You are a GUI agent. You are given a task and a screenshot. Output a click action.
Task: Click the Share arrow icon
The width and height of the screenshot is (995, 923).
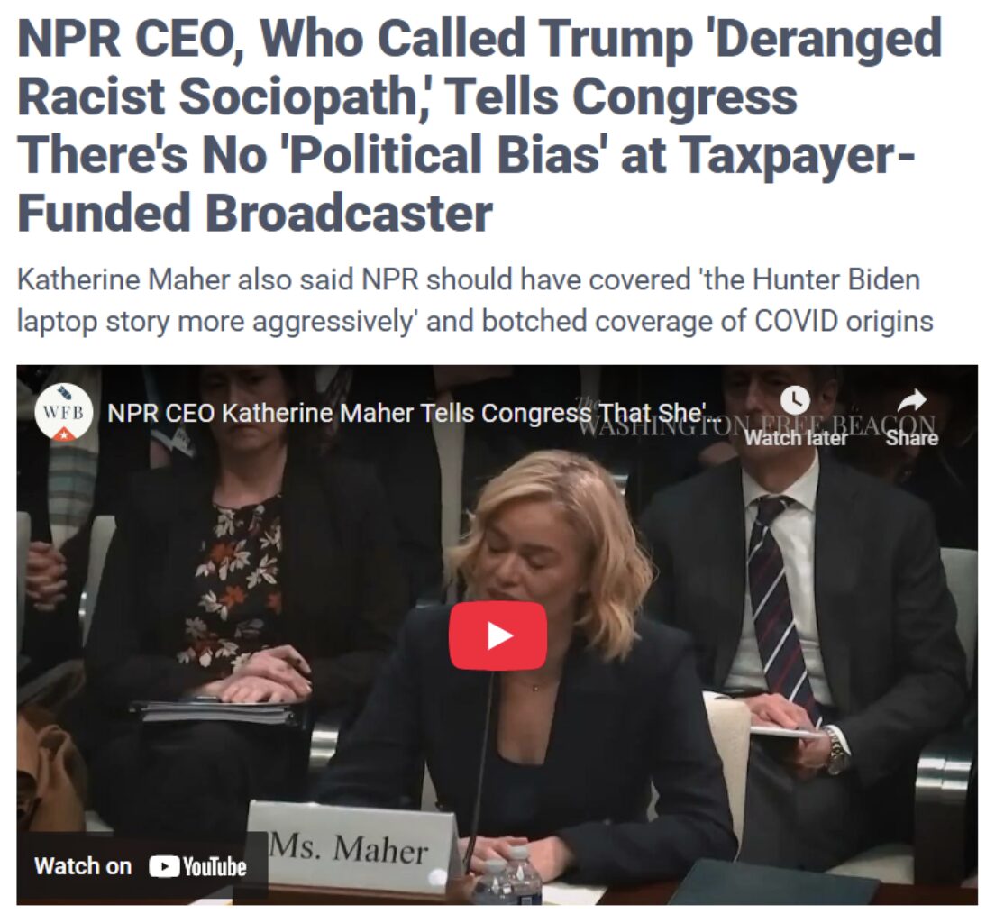click(912, 400)
